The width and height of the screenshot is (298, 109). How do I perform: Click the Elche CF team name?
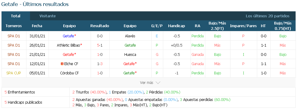(x=71, y=64)
